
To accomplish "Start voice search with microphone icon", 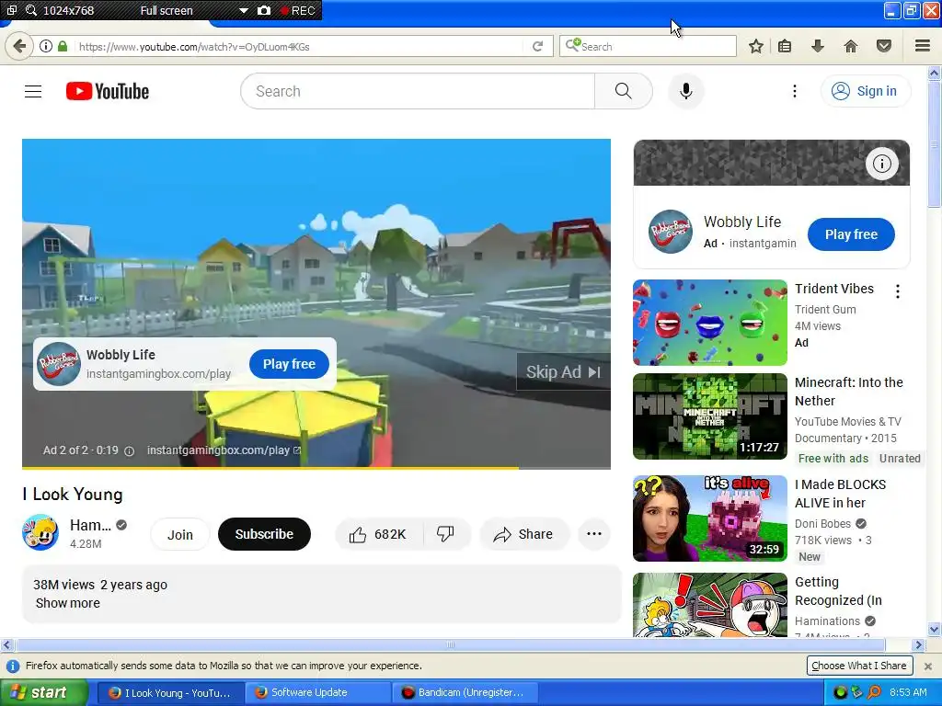I will 685,91.
